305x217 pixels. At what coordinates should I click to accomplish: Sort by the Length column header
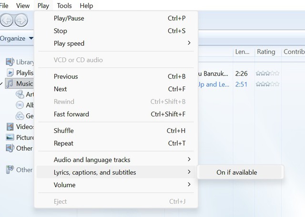pyautogui.click(x=244, y=52)
